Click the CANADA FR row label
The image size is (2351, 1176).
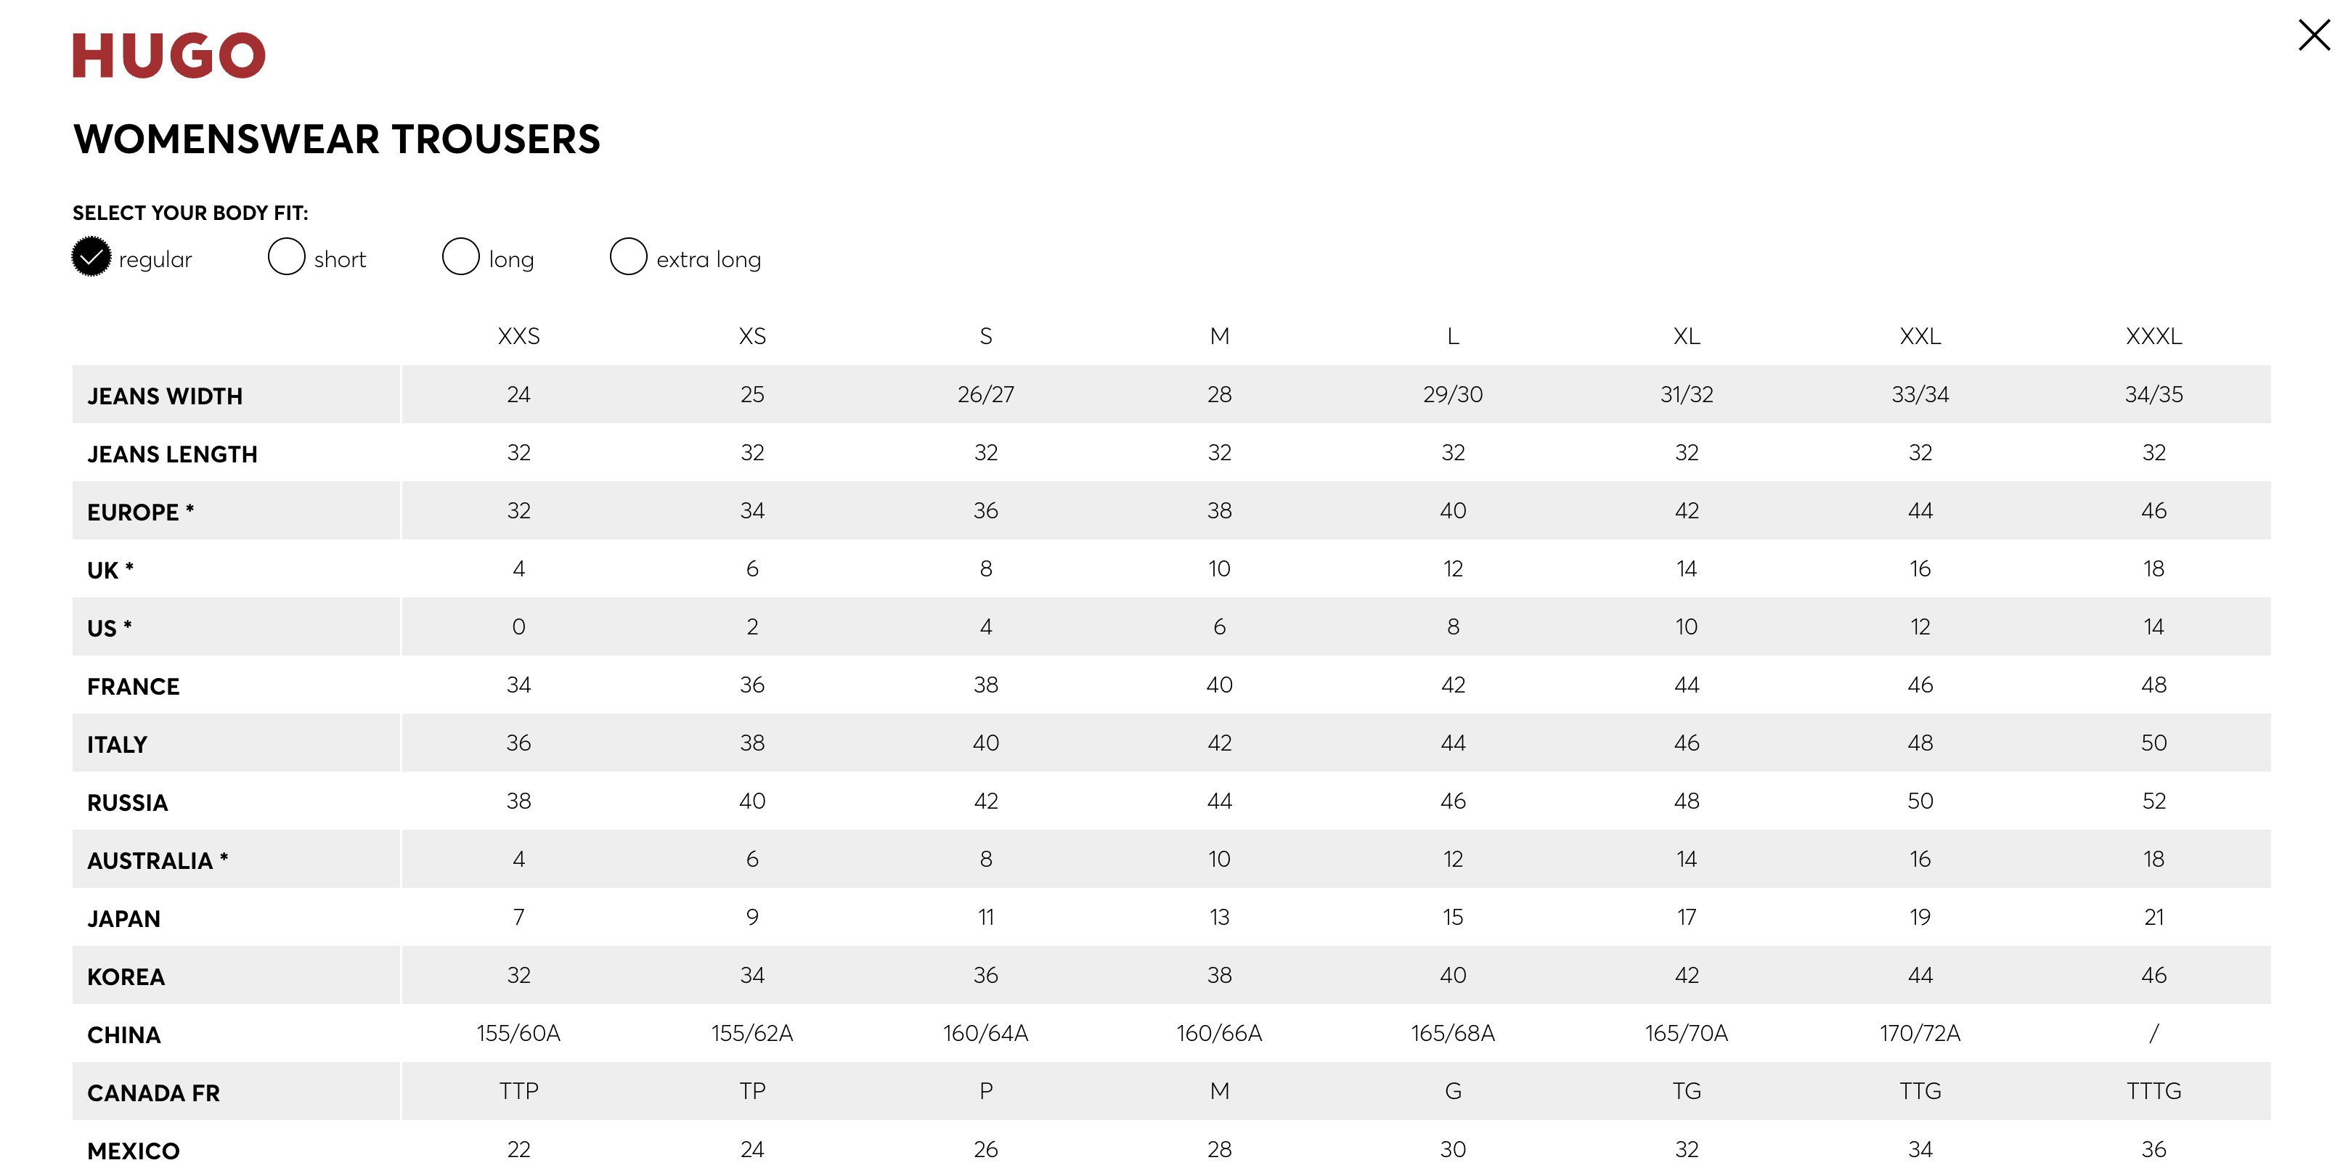click(153, 1093)
